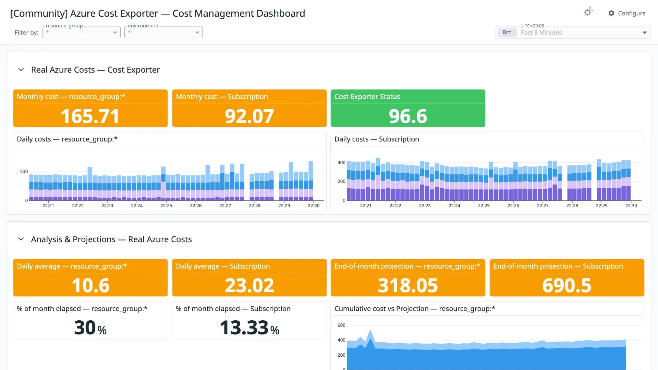Click the 13.33% month elapsed Subscription value
This screenshot has height=370, width=658.
[249, 328]
